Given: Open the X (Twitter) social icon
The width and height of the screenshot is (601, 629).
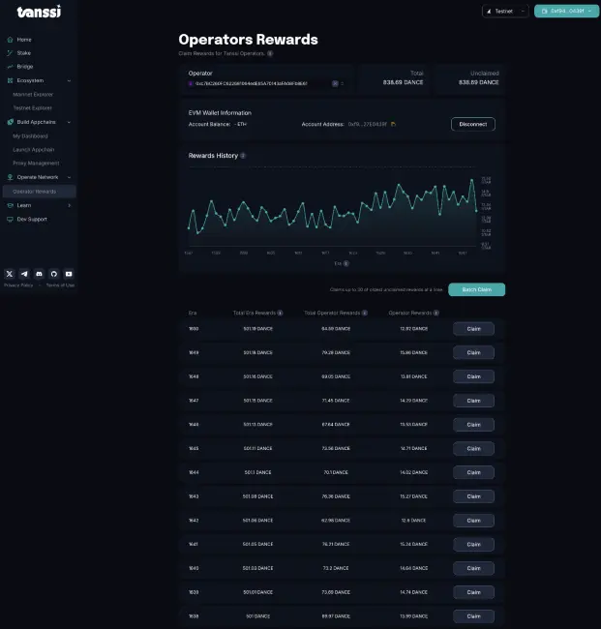Looking at the screenshot, I should pyautogui.click(x=10, y=274).
